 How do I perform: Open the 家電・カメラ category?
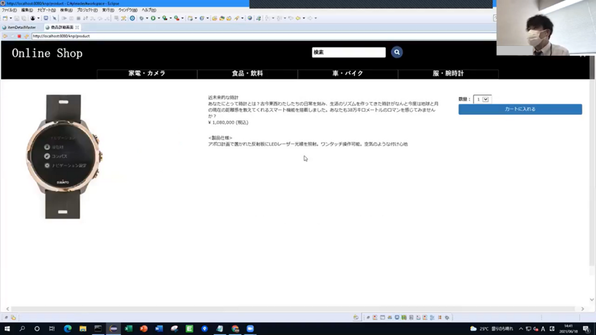[147, 74]
